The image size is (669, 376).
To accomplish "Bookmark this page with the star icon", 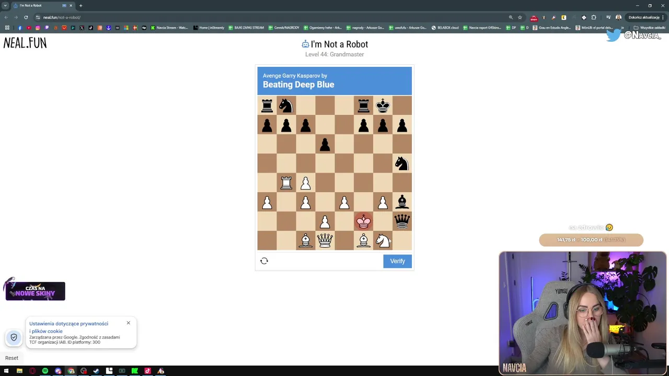I will [x=520, y=17].
